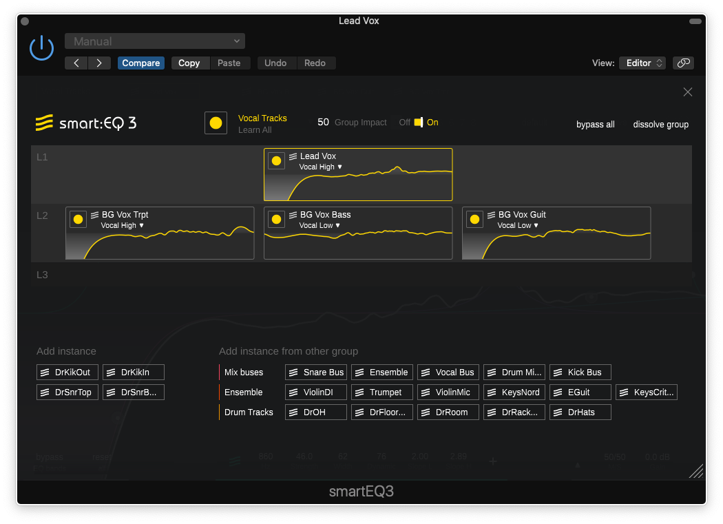This screenshot has height=524, width=723.
Task: Toggle the yellow circle on Lead Vox
Action: point(276,160)
